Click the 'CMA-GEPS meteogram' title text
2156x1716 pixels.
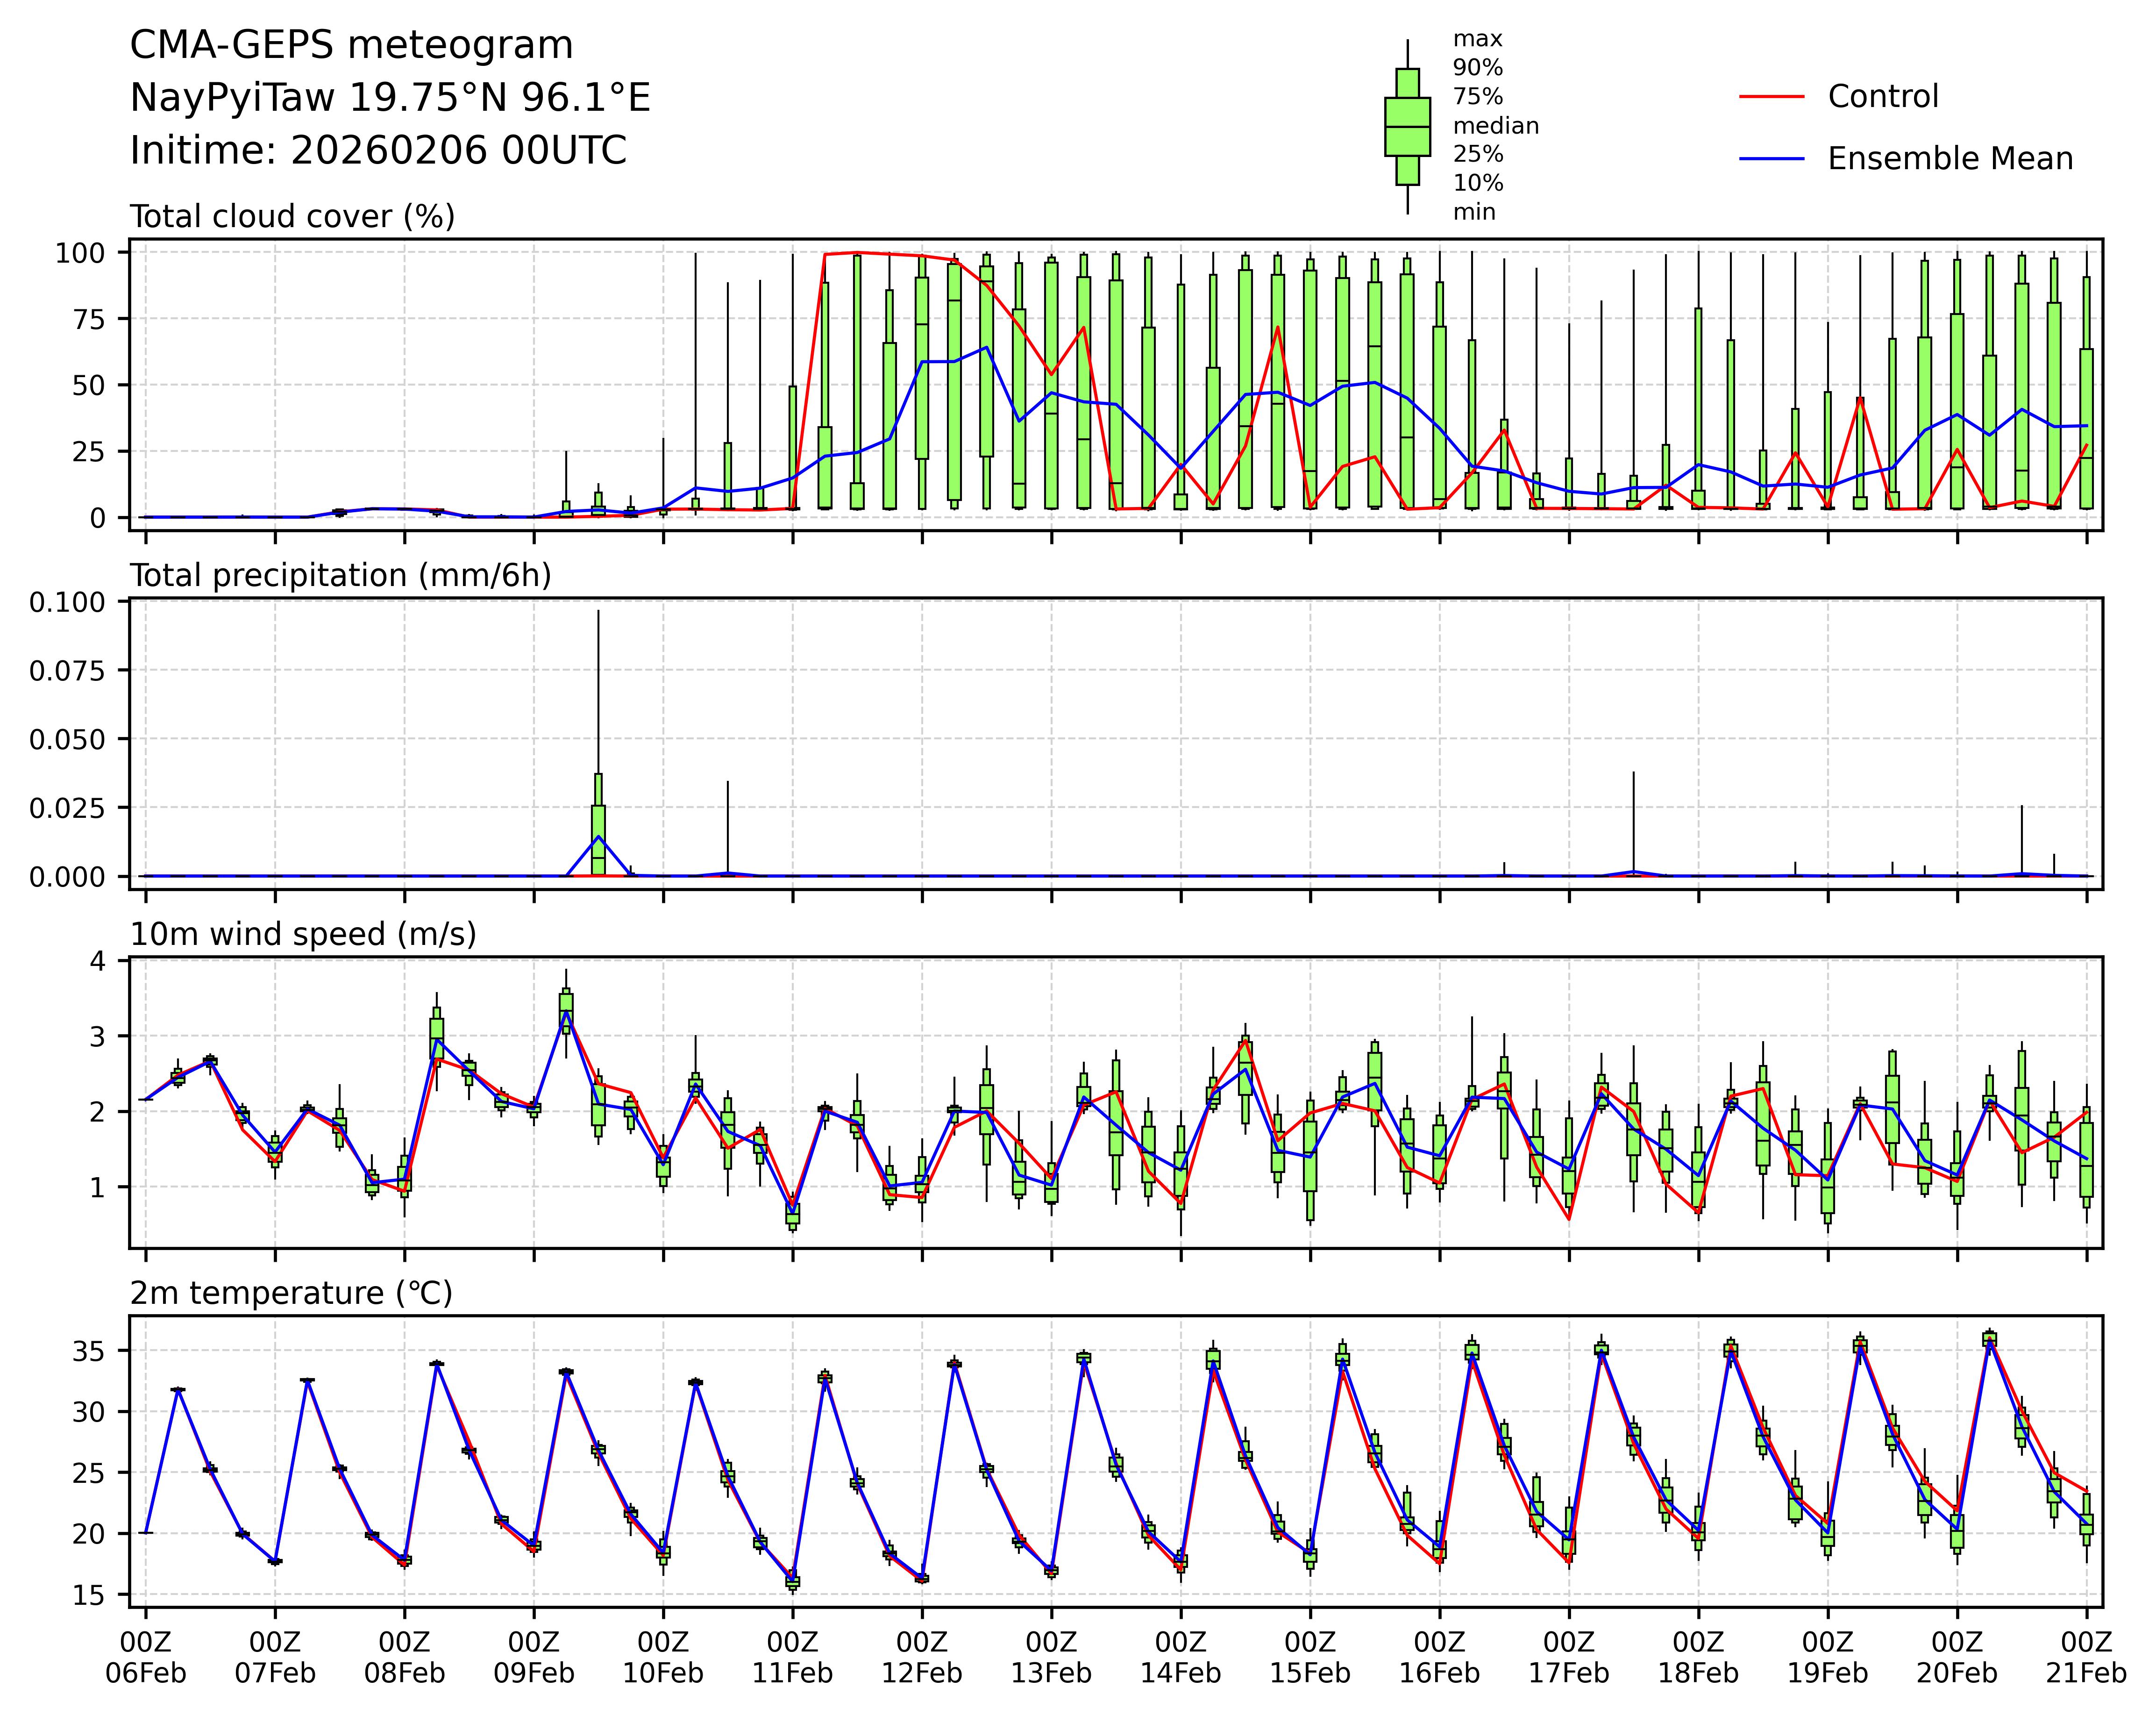click(352, 46)
